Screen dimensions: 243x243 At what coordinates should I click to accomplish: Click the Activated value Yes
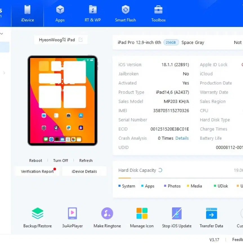pos(186,83)
